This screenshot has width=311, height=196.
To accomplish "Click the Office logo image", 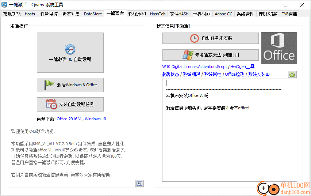I will tap(279, 48).
